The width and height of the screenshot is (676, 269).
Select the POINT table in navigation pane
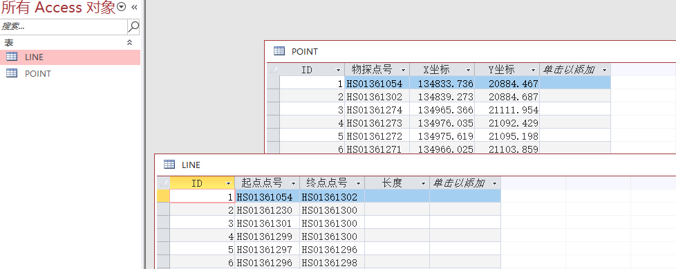70,74
